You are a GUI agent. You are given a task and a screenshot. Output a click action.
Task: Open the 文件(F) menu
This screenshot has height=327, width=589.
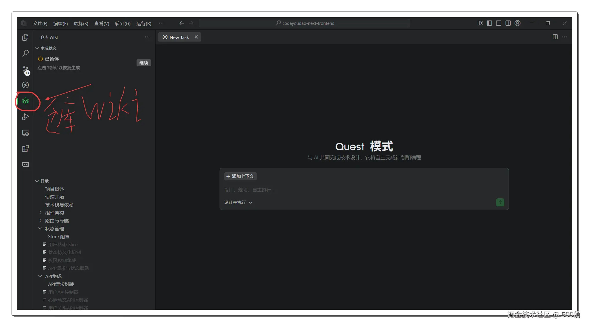(x=40, y=23)
